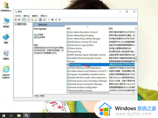
Task: Click the vertical scrollbar thumb in services list
Action: pos(136,59)
